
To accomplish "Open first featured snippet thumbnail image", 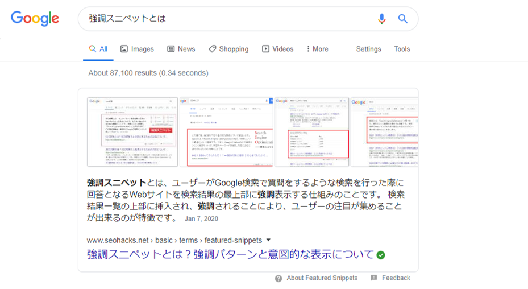I will coord(132,132).
